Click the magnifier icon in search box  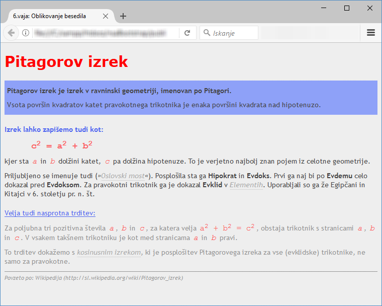click(x=207, y=32)
